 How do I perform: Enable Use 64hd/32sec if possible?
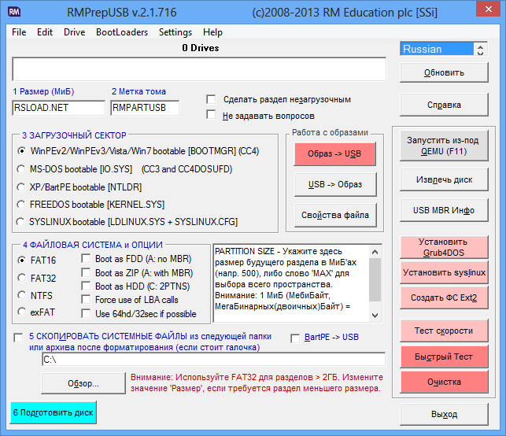click(86, 313)
